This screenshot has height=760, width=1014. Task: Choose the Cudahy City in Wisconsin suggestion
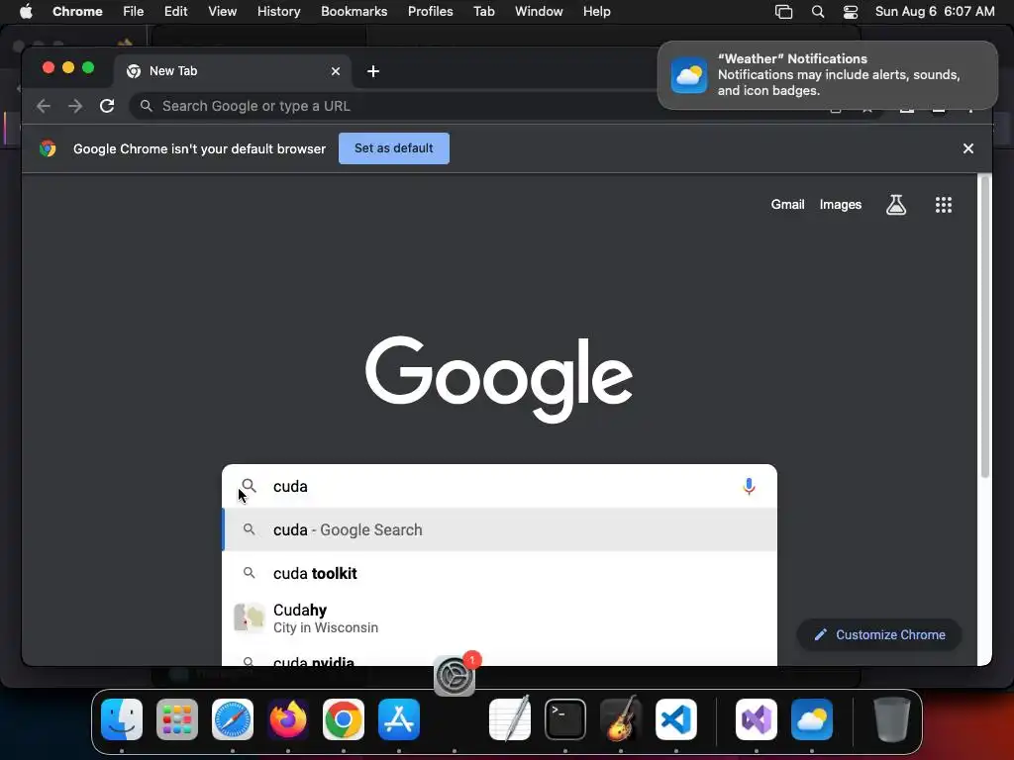[499, 617]
